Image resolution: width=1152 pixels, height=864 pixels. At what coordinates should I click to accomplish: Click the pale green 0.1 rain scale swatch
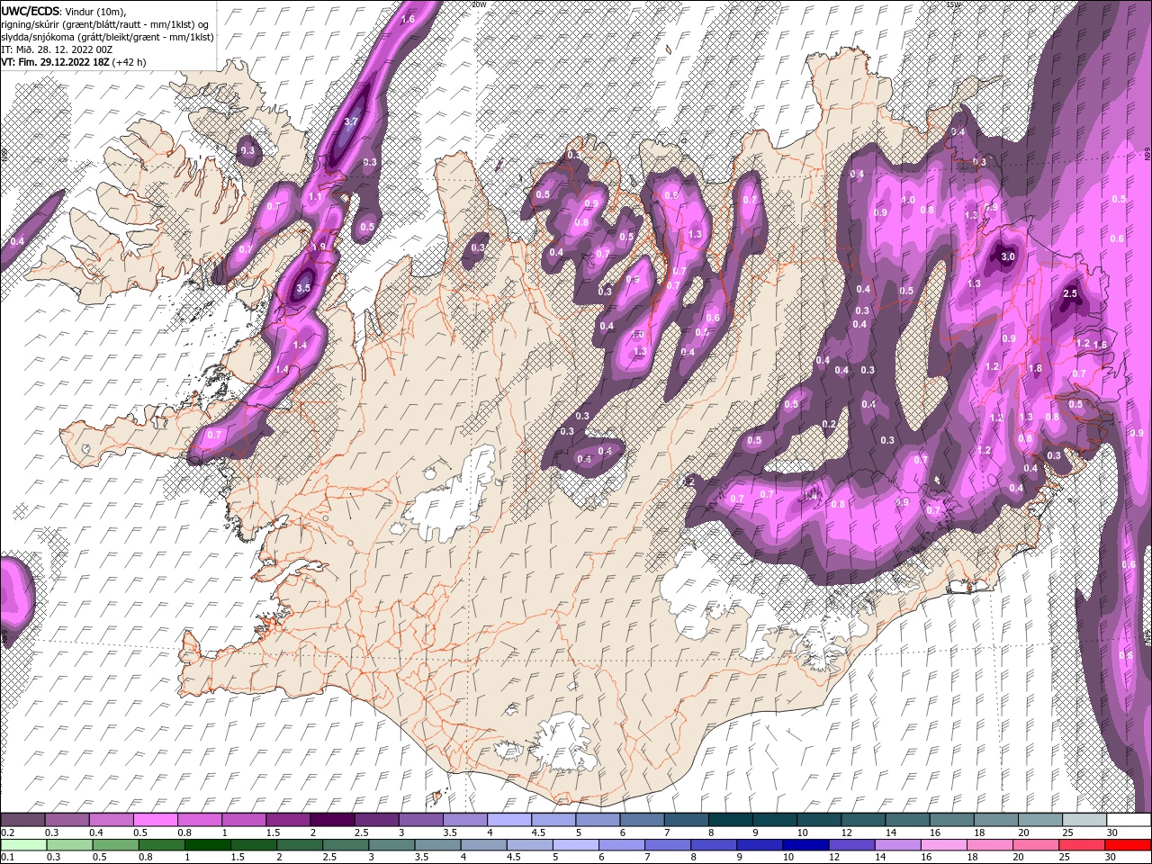tap(22, 845)
